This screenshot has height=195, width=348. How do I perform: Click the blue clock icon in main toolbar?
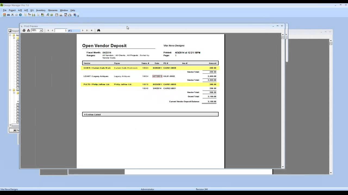(x=20, y=15)
